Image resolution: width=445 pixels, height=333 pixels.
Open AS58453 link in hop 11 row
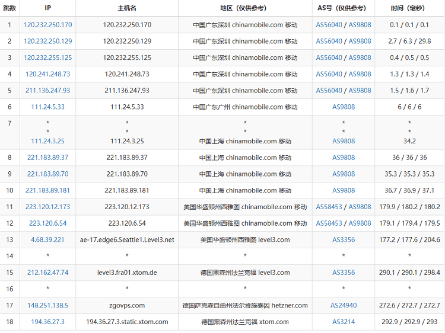329,207
